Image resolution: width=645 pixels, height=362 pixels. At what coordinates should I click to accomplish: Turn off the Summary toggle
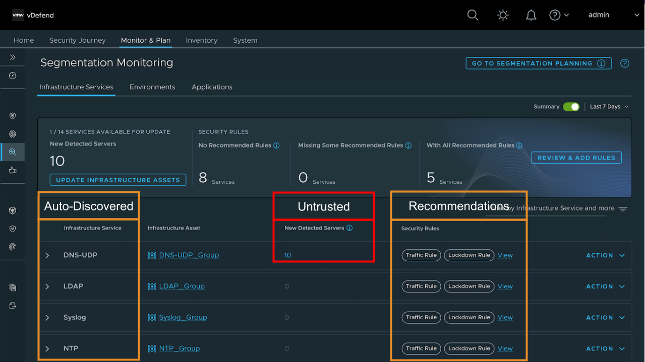pyautogui.click(x=571, y=107)
